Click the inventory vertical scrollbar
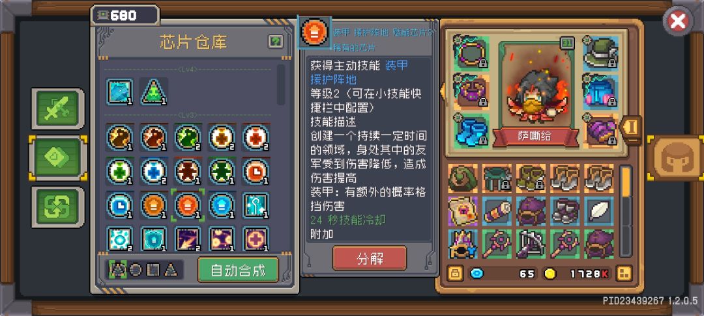 [625, 212]
